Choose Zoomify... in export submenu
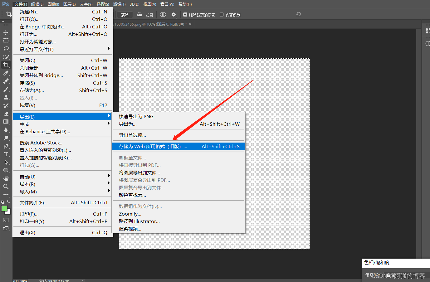Screen dimensions: 430x282 coord(178,214)
